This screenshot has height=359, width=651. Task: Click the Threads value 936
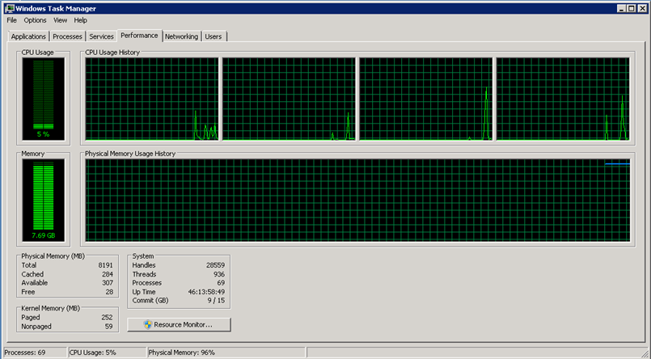point(219,274)
